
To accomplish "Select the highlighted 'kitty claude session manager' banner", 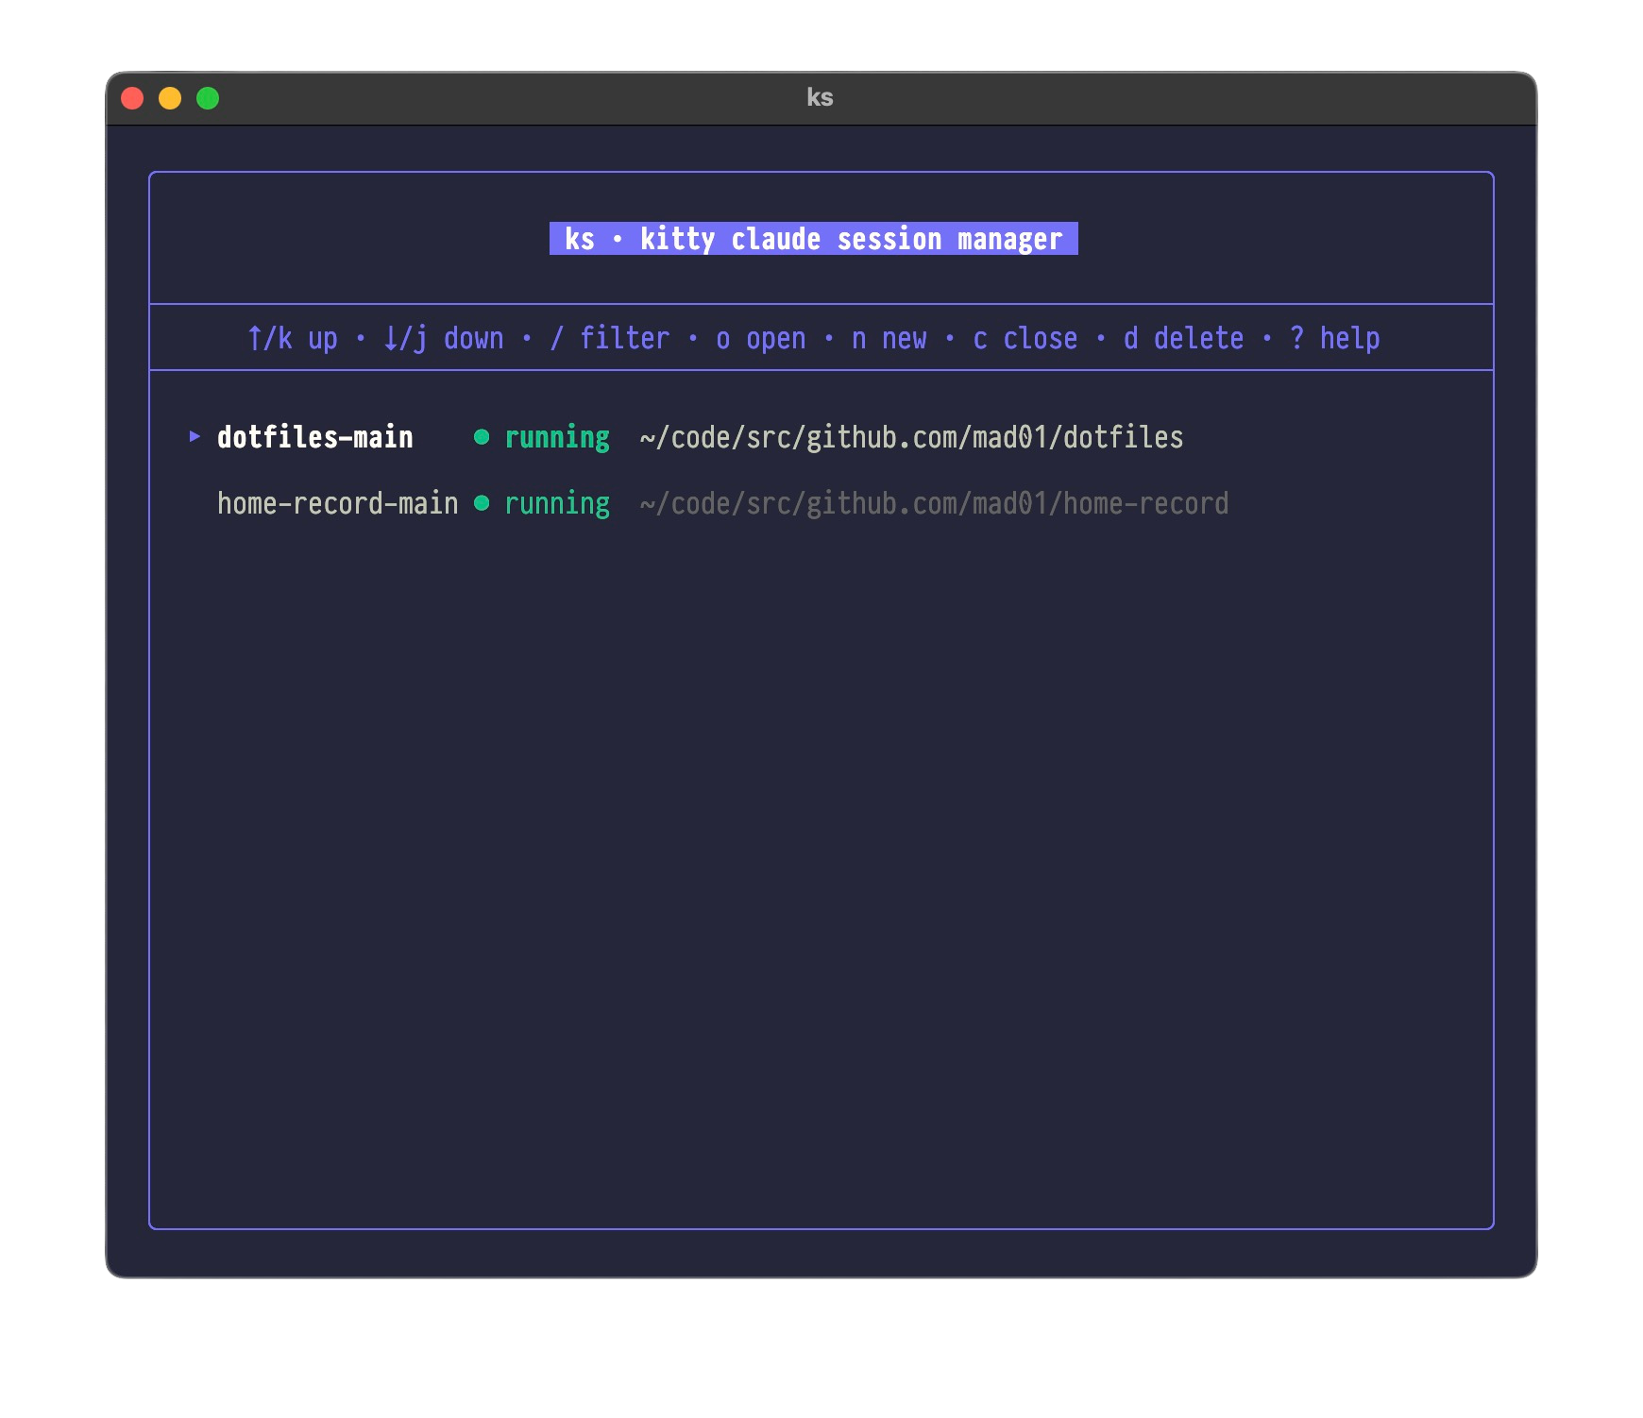I will [814, 239].
